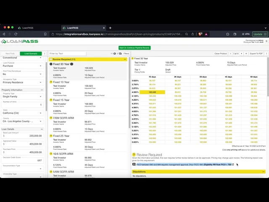Viewport: 269px width, 202px height.
Task: Click the browser Update button
Action: (260, 34)
